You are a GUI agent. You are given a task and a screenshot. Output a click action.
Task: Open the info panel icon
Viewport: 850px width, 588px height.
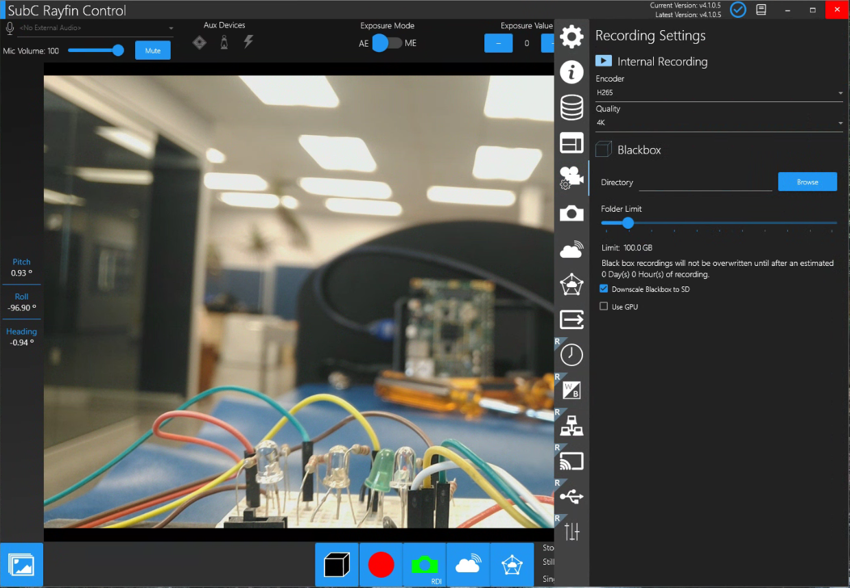pos(571,72)
